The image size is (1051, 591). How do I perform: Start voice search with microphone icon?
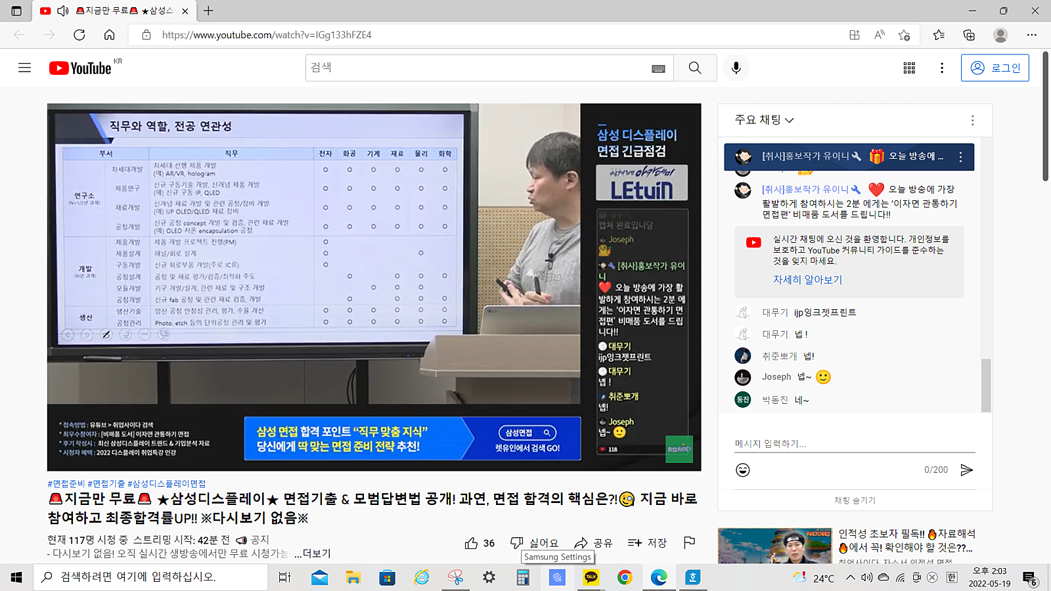click(x=736, y=68)
